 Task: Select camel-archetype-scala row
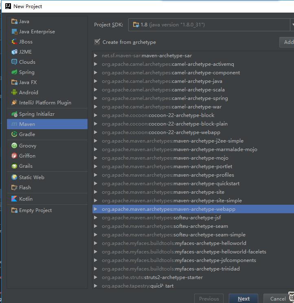(x=193, y=90)
